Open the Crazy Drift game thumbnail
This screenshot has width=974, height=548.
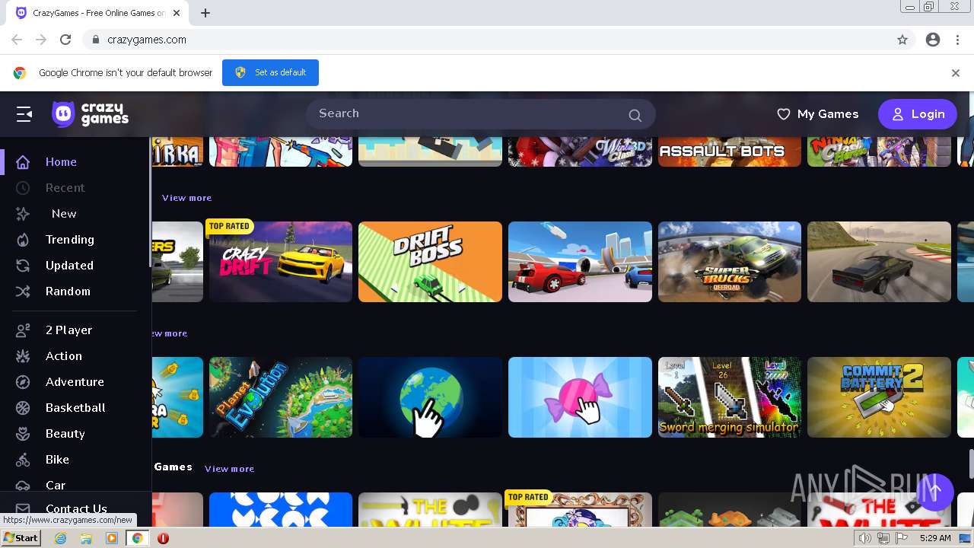tap(281, 262)
